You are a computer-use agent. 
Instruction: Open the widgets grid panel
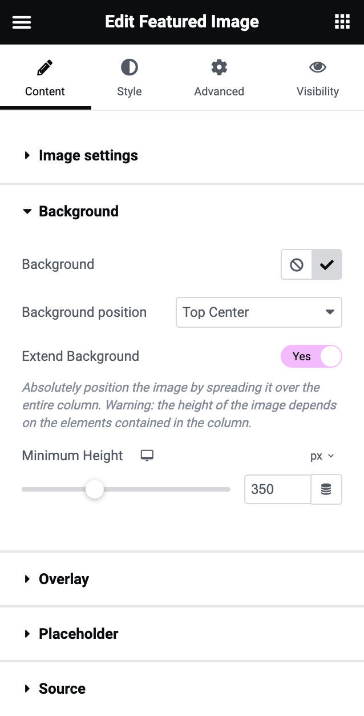[x=342, y=22]
